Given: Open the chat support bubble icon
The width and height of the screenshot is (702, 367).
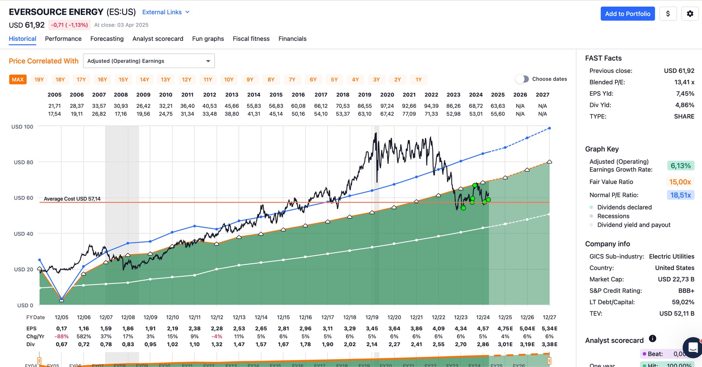Looking at the screenshot, I should tap(693, 348).
